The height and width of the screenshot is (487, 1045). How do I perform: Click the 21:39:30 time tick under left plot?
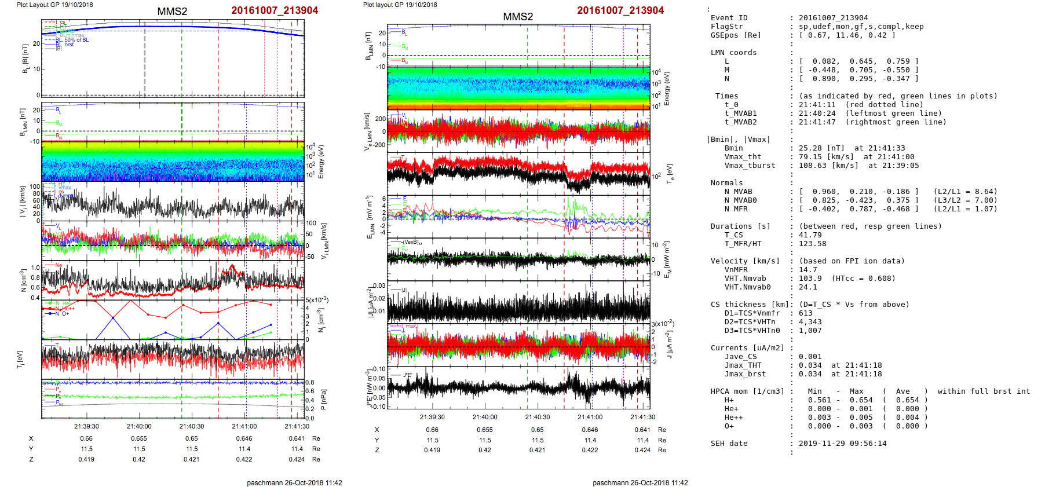(86, 426)
